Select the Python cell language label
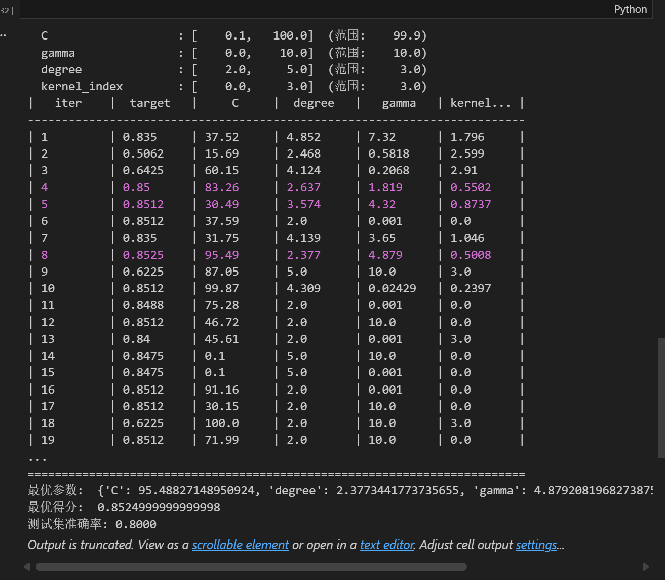 (631, 9)
